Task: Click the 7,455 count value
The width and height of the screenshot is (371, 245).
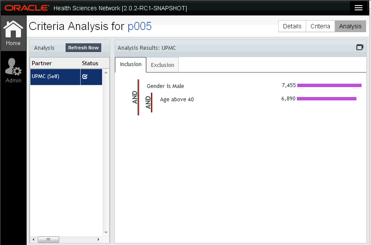Action: point(289,85)
